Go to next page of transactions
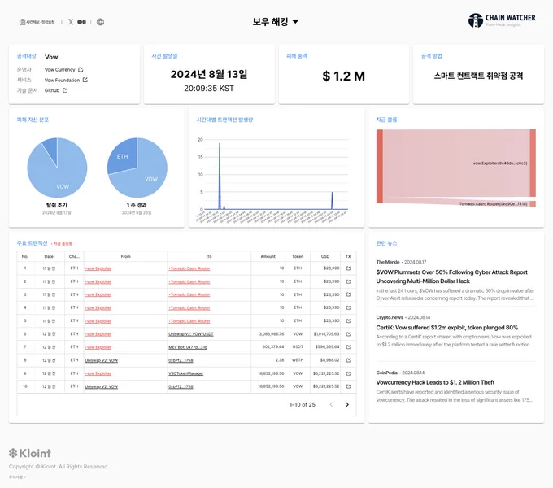This screenshot has width=553, height=488. pyautogui.click(x=347, y=404)
